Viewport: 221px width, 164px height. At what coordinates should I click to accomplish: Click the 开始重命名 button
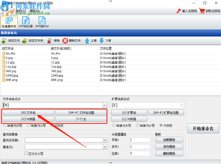coord(203,128)
